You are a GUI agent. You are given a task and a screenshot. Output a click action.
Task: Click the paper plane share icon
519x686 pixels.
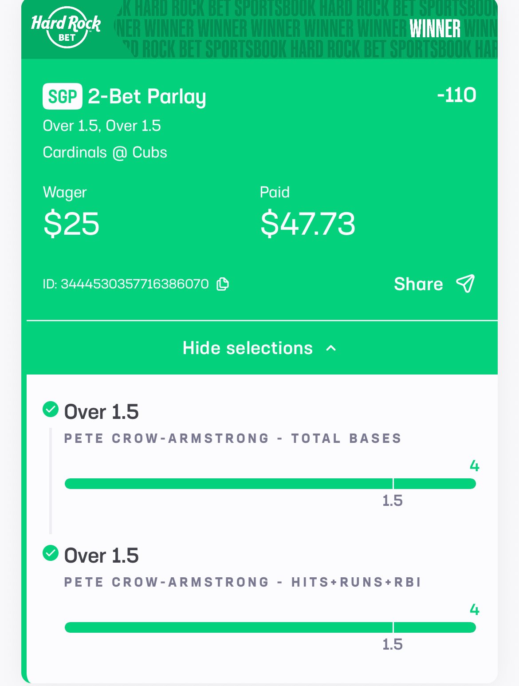tap(465, 284)
